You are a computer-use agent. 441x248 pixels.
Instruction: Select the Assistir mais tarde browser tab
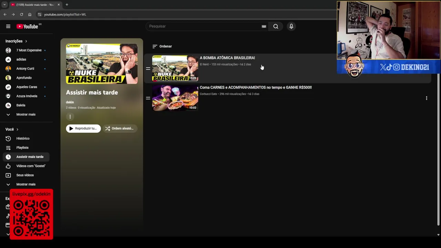[x=35, y=4]
